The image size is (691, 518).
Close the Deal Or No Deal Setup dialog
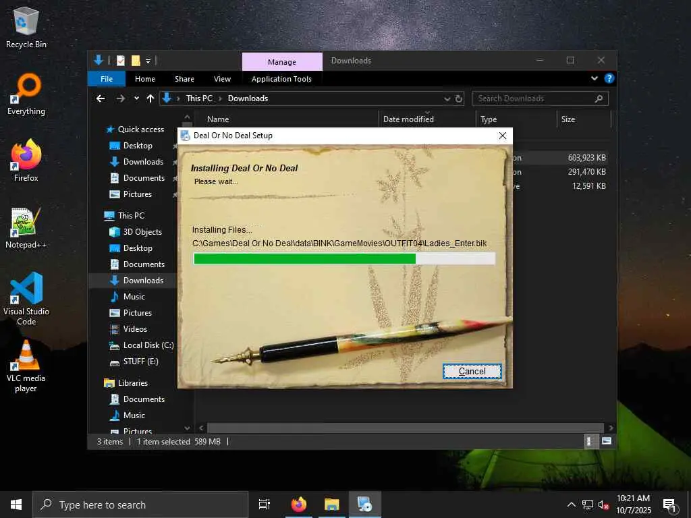502,136
